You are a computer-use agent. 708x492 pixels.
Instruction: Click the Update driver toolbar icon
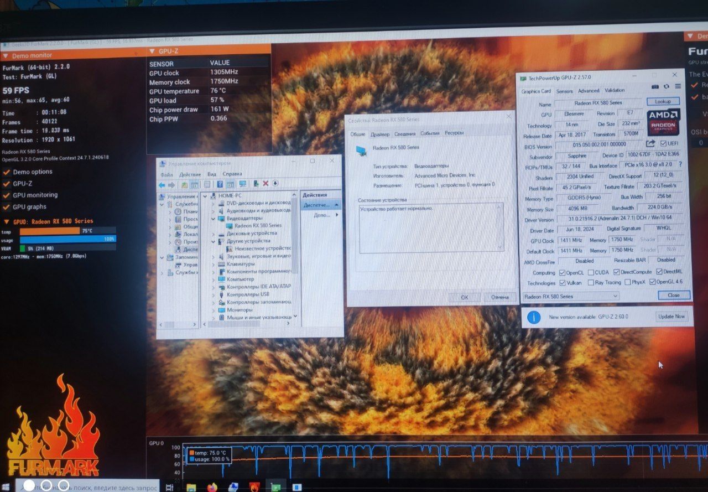256,184
